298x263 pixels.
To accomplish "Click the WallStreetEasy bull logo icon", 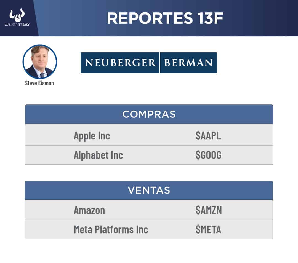I will 17,16.
